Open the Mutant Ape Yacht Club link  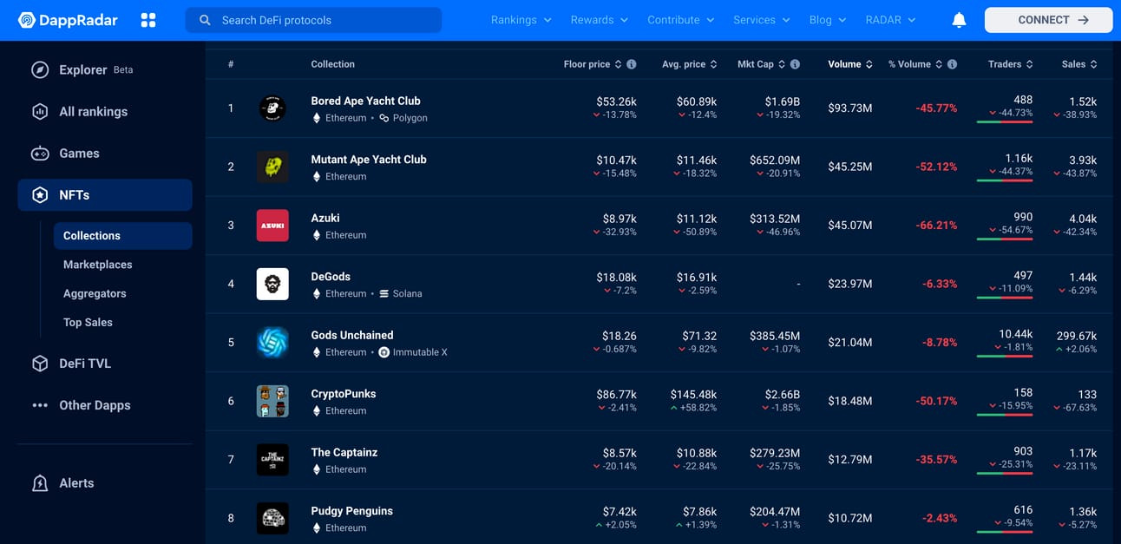369,160
